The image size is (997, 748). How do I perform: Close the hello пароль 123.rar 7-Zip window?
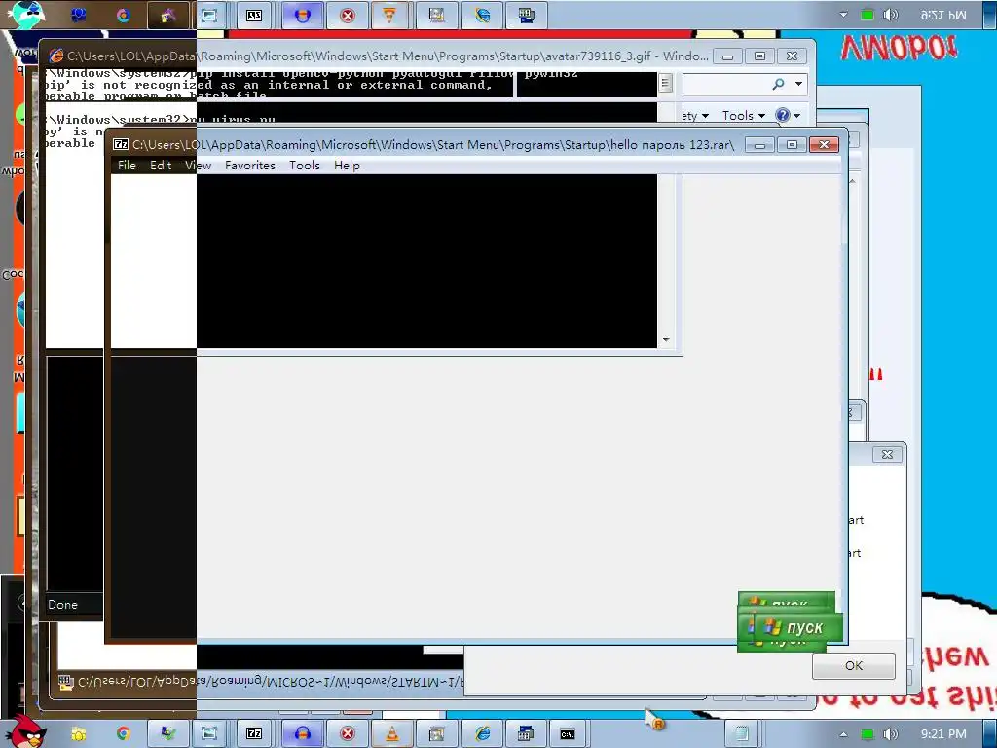824,145
